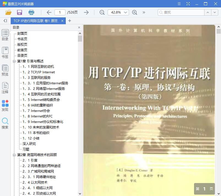
Task: Open the 目录 sidebar panel
Action: 5,35
